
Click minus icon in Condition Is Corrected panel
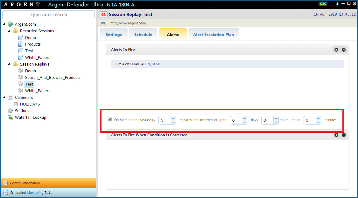pos(344,135)
